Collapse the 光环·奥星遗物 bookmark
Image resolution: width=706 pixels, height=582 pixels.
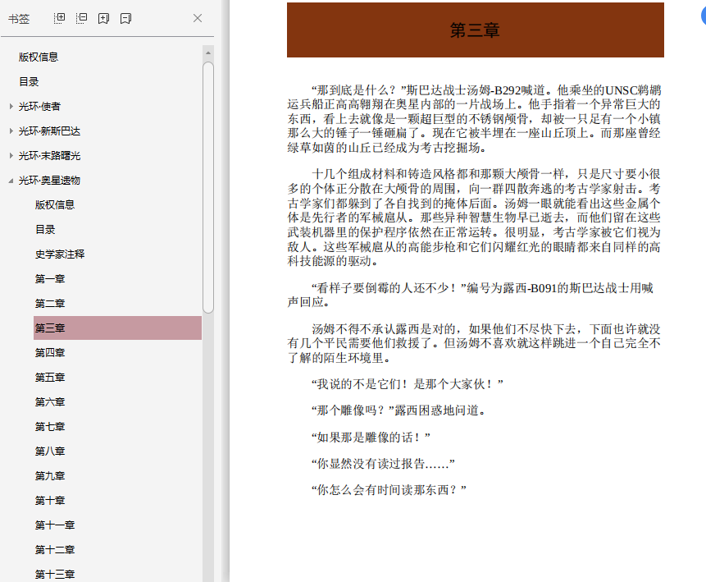click(x=11, y=181)
